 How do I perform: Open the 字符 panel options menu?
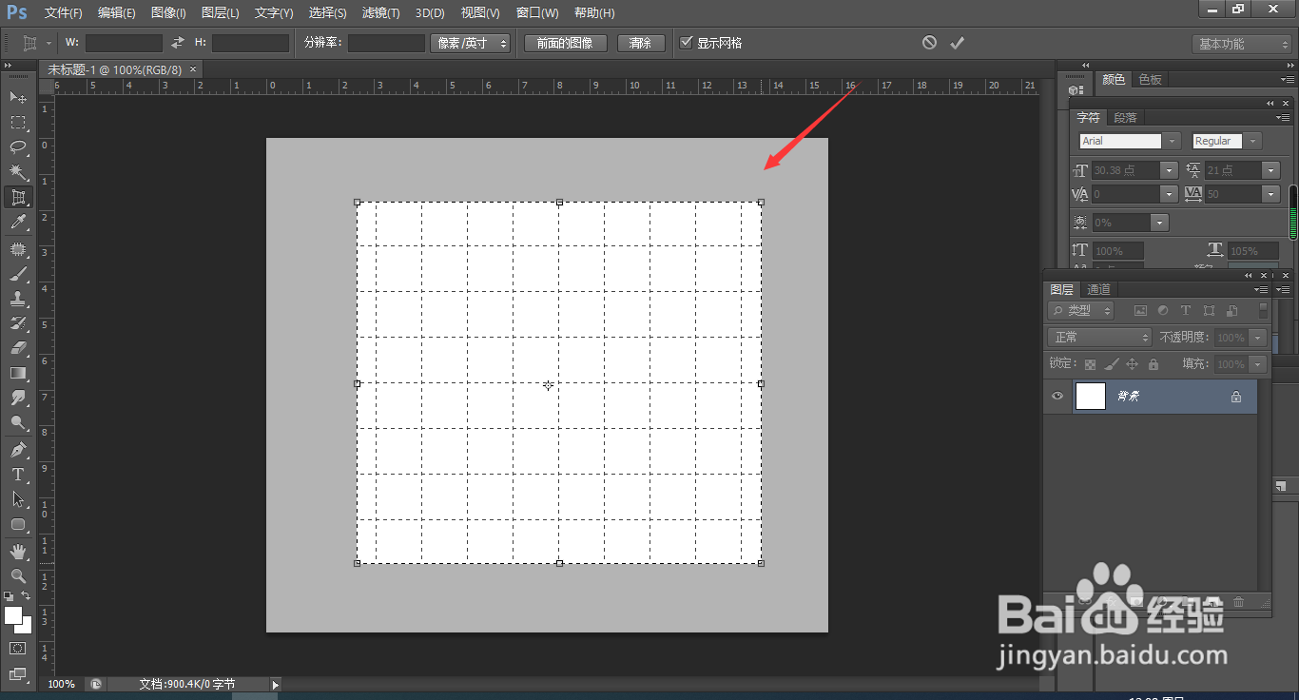tap(1284, 118)
